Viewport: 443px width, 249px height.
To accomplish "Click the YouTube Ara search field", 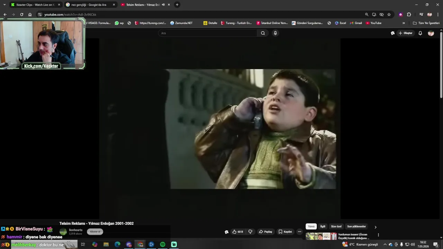I will [x=208, y=33].
